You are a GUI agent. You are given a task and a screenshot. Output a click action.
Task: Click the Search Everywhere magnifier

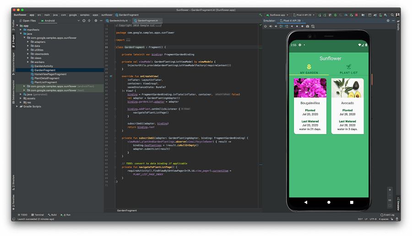[392, 15]
